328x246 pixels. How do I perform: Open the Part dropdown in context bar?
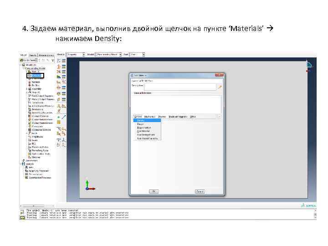tap(137, 55)
